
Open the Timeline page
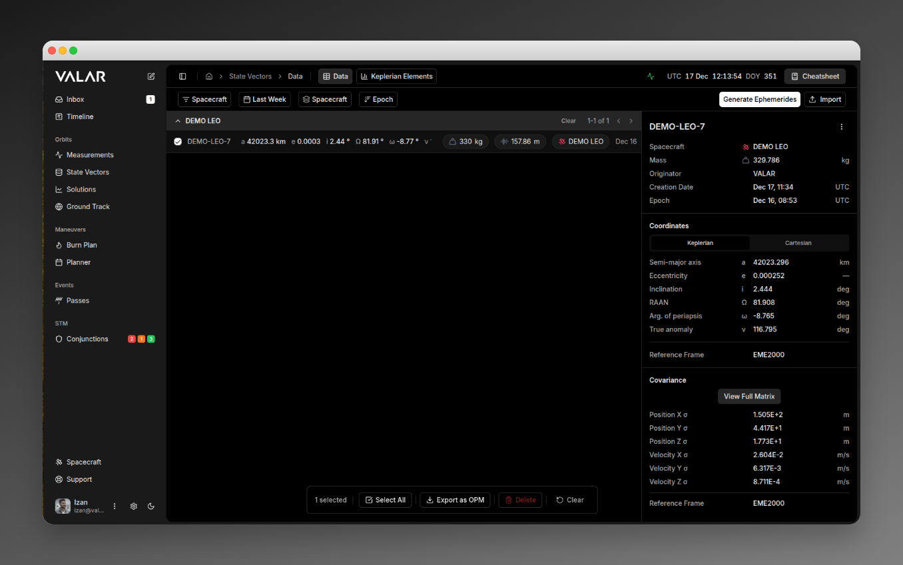click(80, 116)
